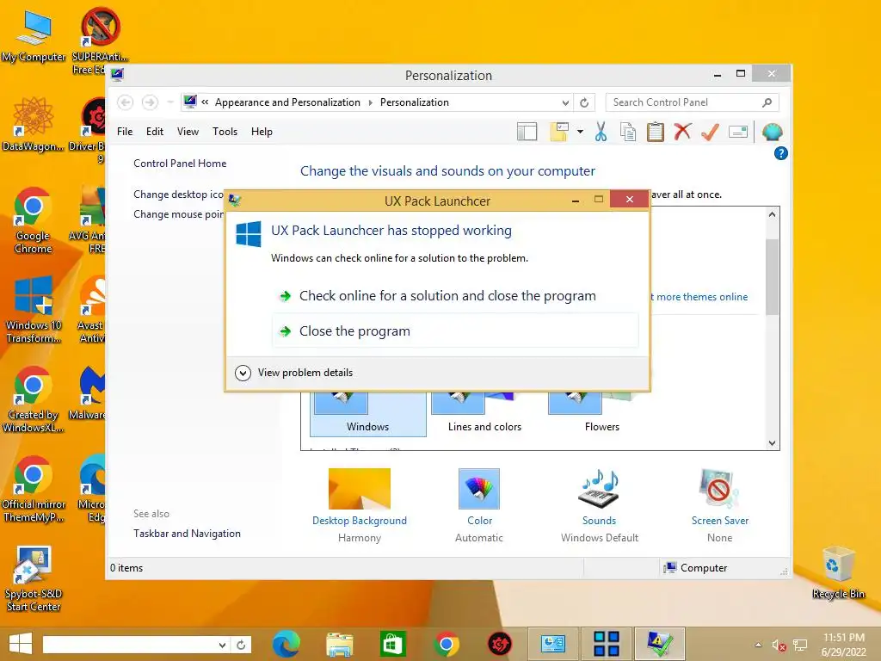881x661 pixels.
Task: Switch to UX Pack Launcher taskbar button
Action: click(660, 644)
